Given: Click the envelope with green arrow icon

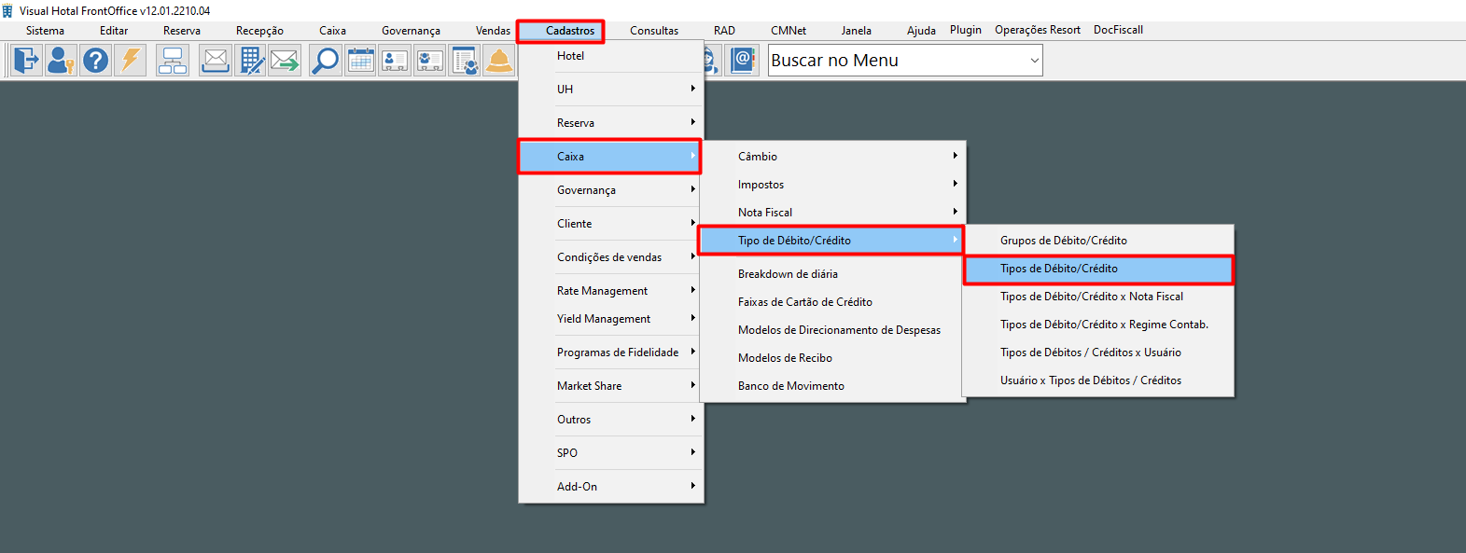Looking at the screenshot, I should [x=285, y=61].
